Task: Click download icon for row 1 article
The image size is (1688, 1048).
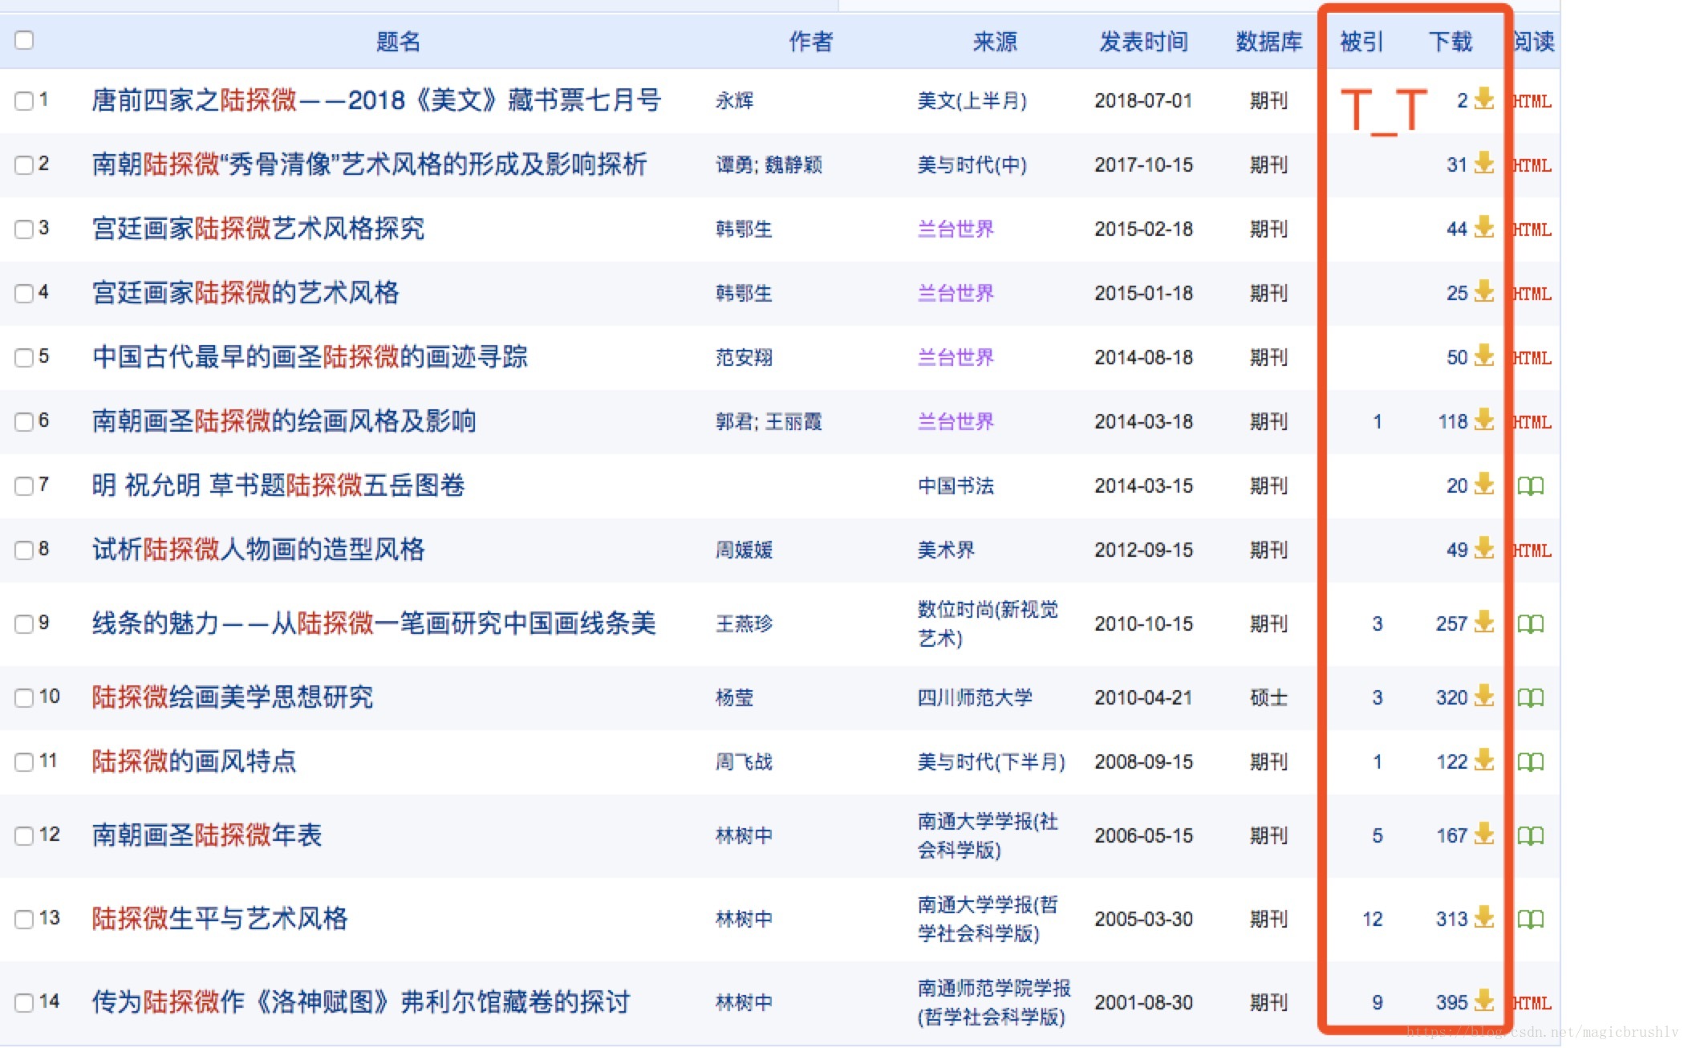Action: pyautogui.click(x=1484, y=99)
